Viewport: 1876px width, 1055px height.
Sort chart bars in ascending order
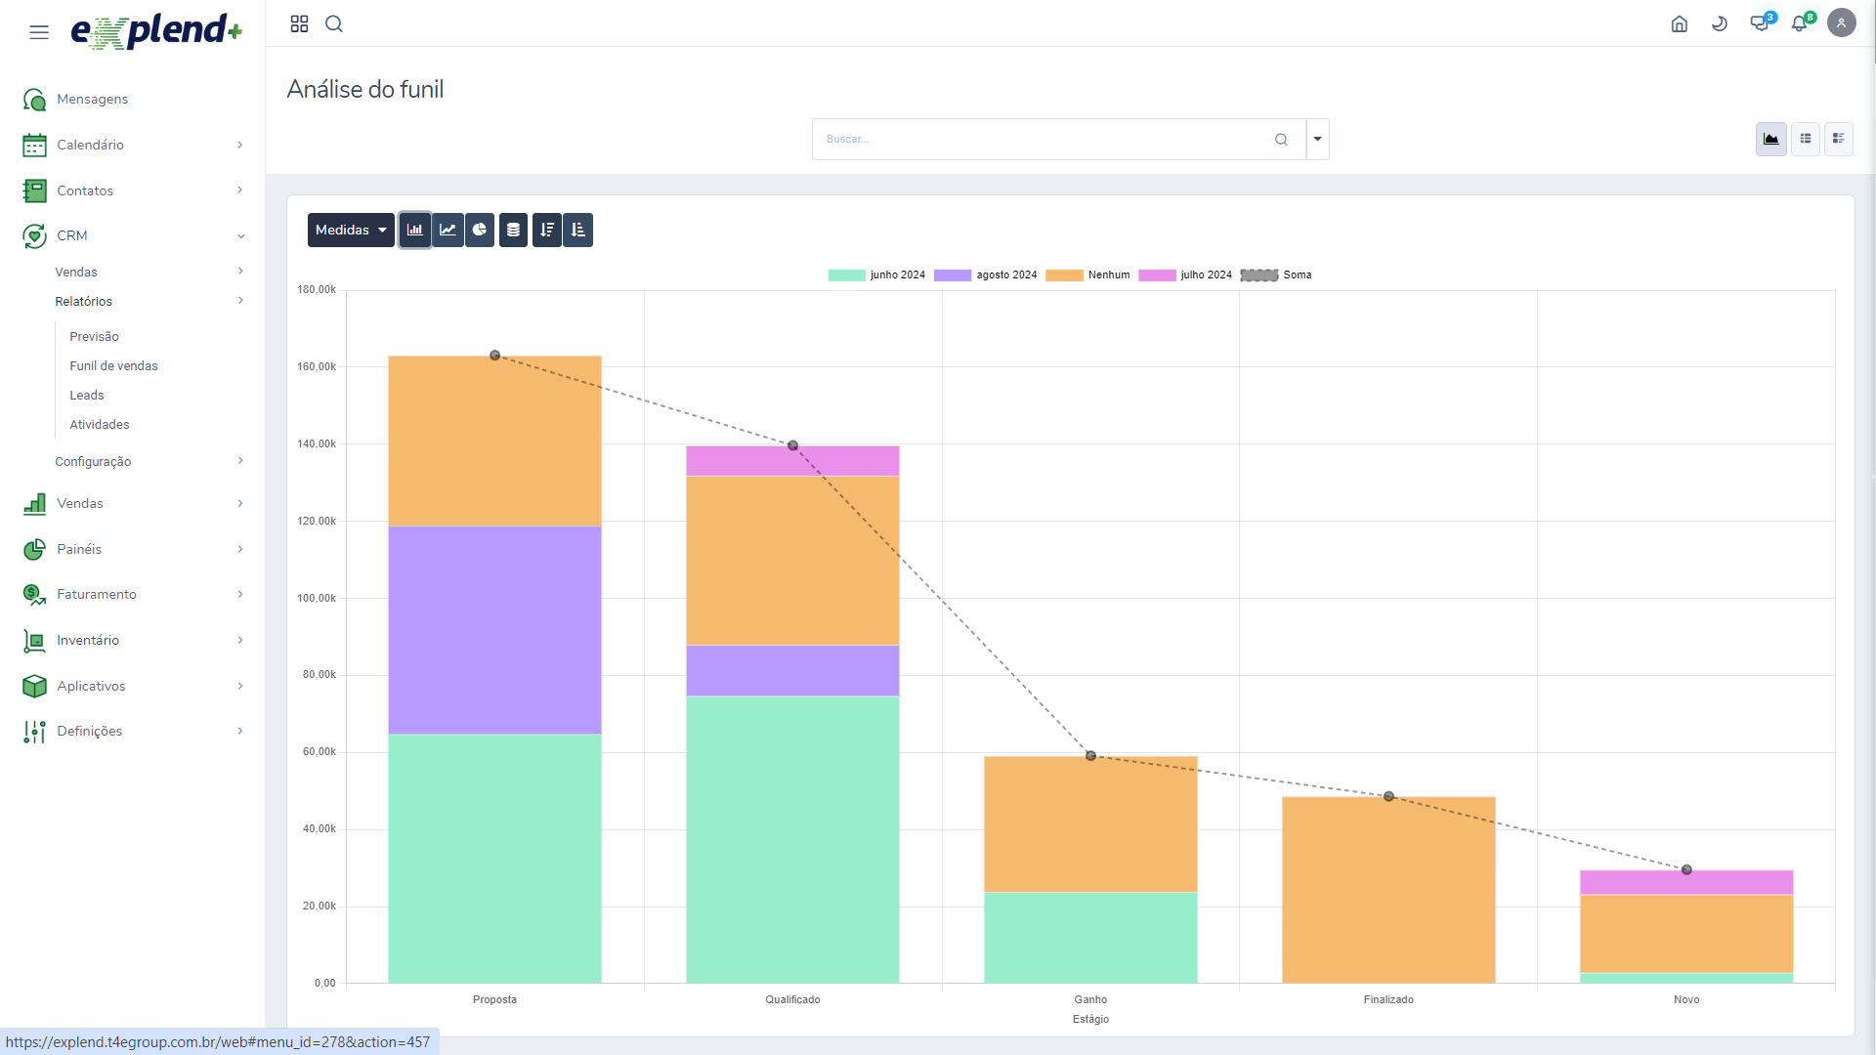pos(578,230)
